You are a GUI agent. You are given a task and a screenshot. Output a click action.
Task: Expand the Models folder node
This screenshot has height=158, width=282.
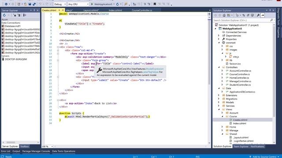coord(219,102)
